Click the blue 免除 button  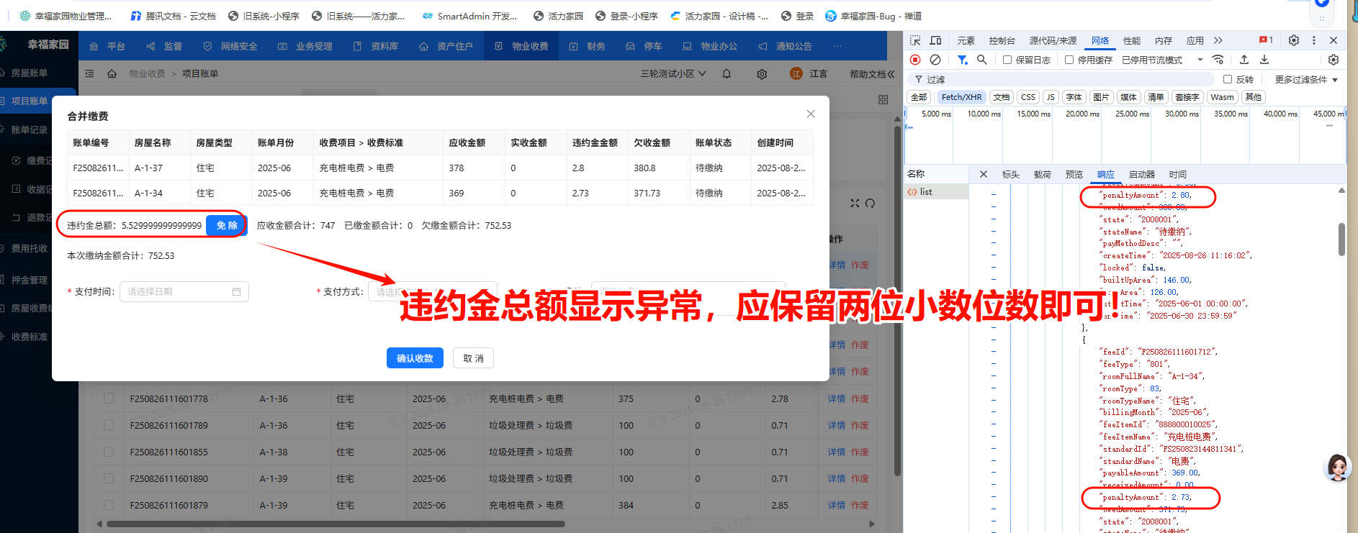227,225
